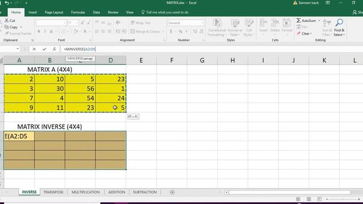Switch to the ADDITION sheet tab
Screen dimensions: 363x204
tap(116, 192)
